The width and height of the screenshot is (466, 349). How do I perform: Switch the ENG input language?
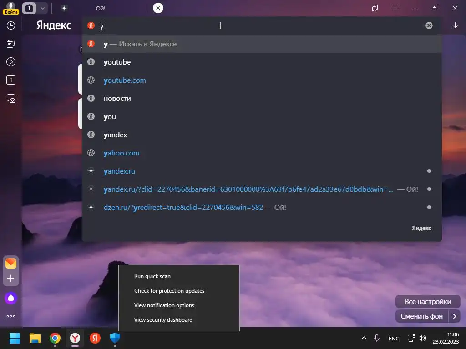pyautogui.click(x=394, y=339)
